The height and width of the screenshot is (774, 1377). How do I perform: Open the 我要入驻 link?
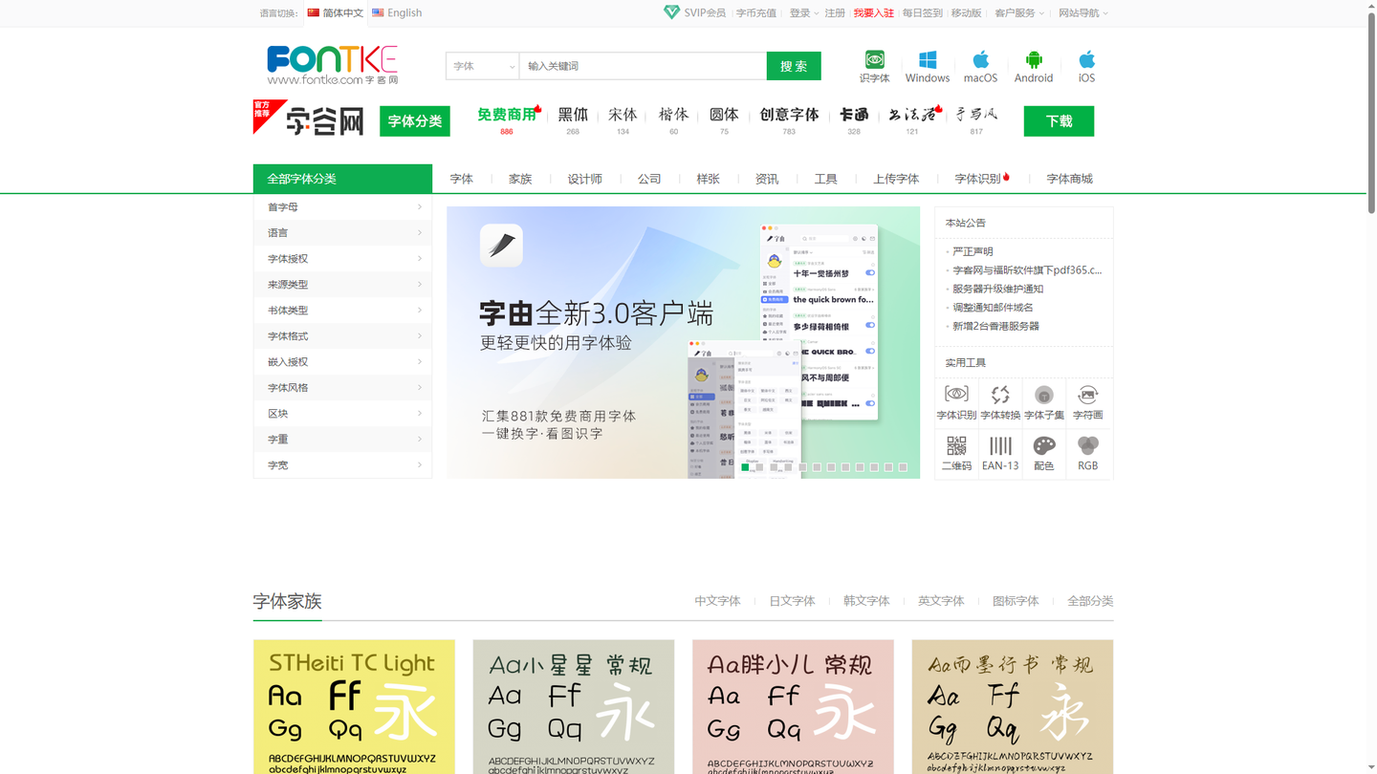coord(873,12)
